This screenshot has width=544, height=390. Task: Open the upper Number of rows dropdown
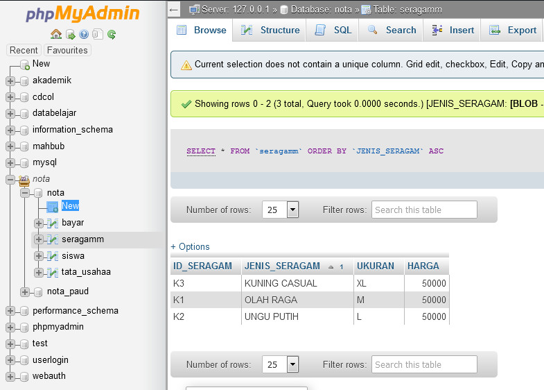281,210
